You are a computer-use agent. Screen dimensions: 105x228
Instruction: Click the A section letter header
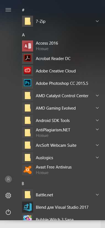click(23, 35)
